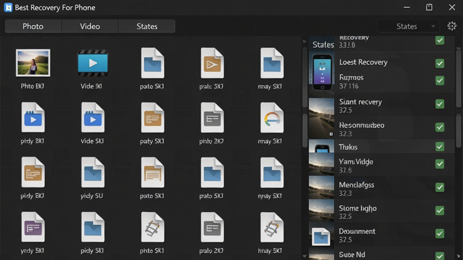Select the film strip file labeled hnay
Image resolution: width=463 pixels, height=260 pixels.
pyautogui.click(x=272, y=227)
